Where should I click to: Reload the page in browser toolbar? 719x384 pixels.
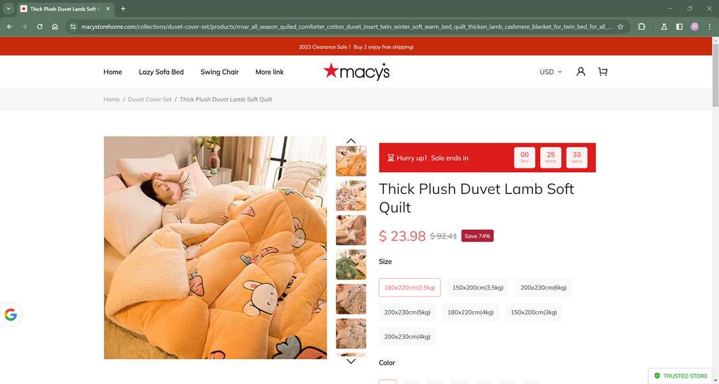[x=40, y=27]
